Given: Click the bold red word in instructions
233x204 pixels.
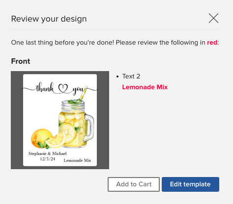Looking at the screenshot, I should coord(212,43).
